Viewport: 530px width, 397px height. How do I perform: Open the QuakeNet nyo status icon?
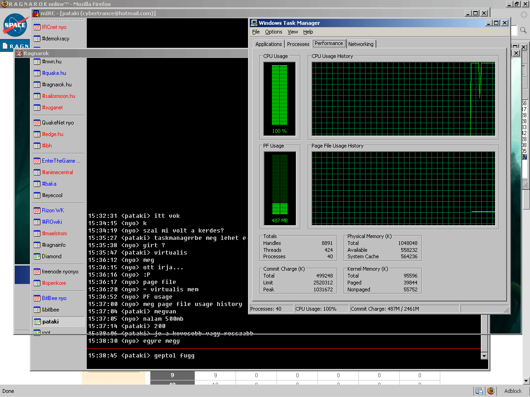point(37,123)
